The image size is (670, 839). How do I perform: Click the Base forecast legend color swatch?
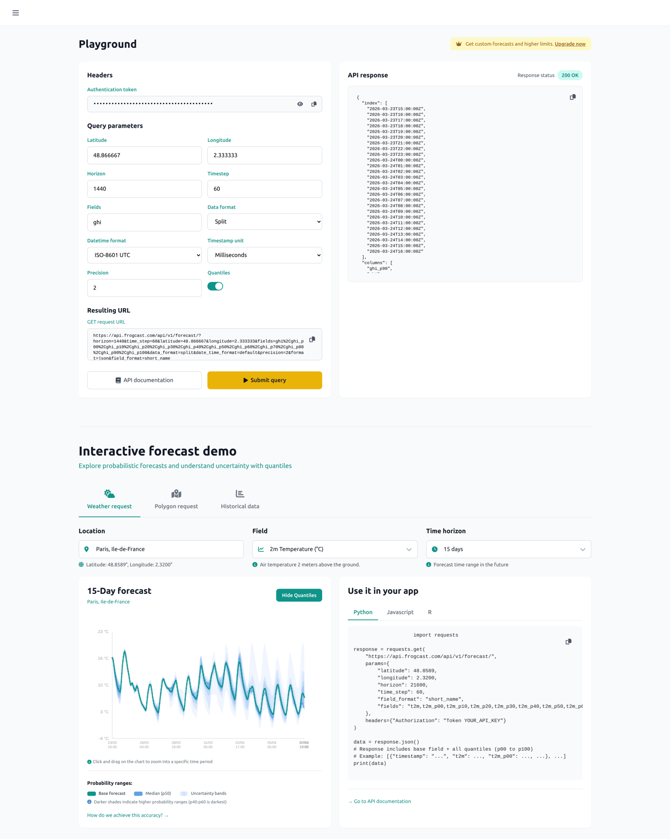point(92,793)
